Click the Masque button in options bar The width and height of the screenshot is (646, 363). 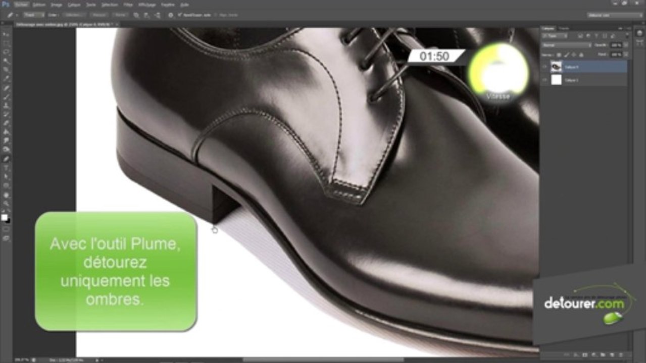[98, 15]
